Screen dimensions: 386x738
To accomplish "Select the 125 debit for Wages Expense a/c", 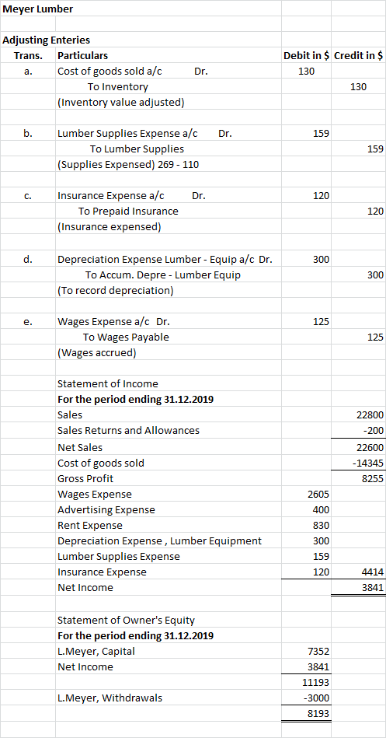I will coord(321,322).
